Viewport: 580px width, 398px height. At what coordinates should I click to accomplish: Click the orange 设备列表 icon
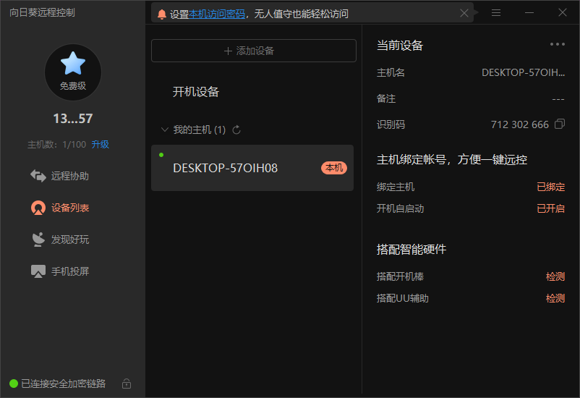(38, 208)
